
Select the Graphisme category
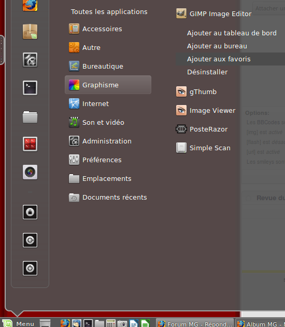tap(108, 85)
